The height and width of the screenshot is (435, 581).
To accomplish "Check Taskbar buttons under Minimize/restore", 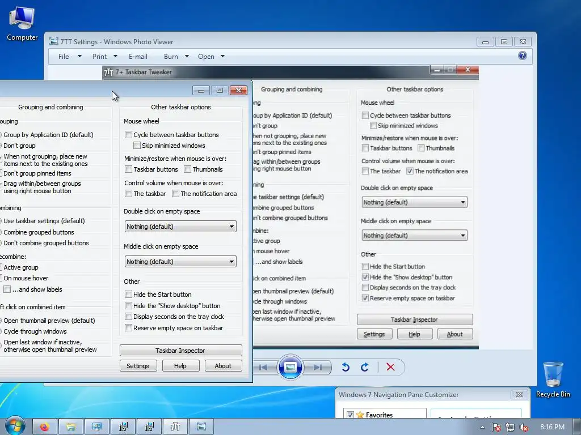I will click(x=129, y=169).
